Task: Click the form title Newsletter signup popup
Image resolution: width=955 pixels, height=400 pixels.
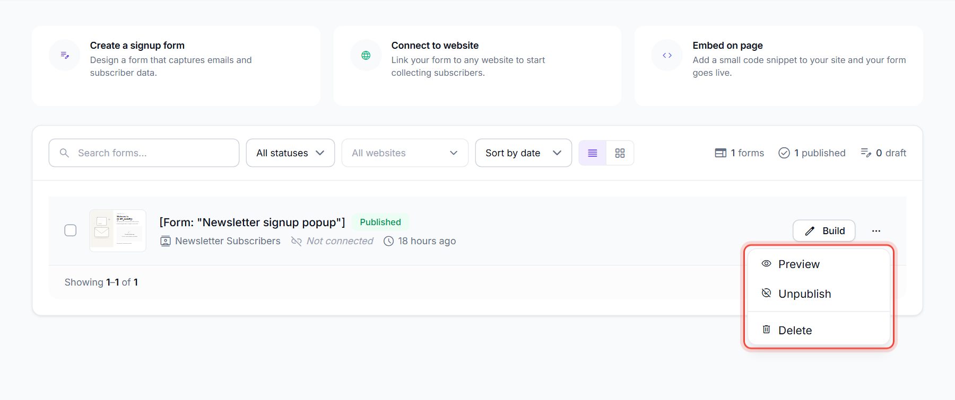Action: [x=252, y=222]
